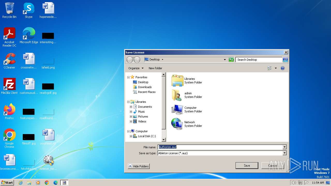Click the Search Desktop input field
Image resolution: width=331 pixels, height=186 pixels.
pos(259,60)
